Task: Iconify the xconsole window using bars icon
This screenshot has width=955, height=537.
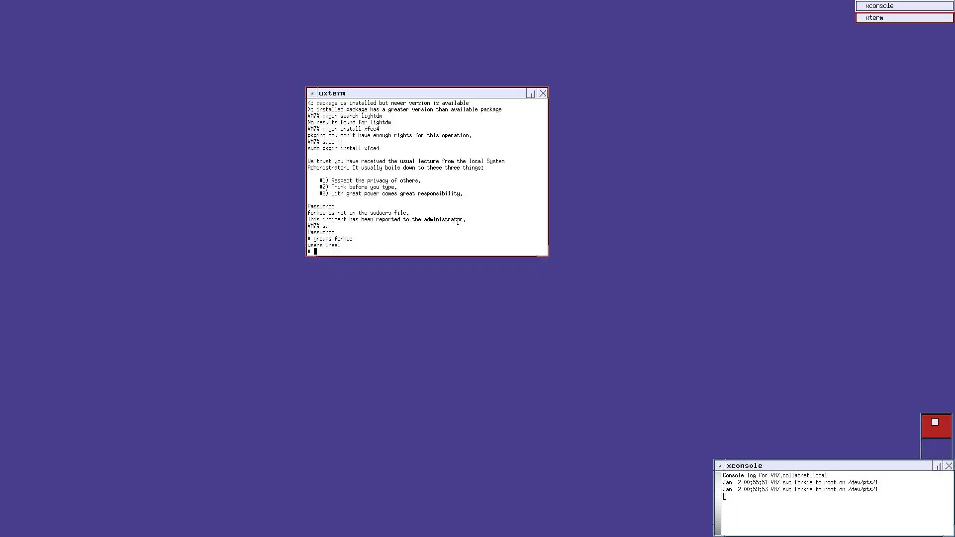Action: pyautogui.click(x=938, y=466)
